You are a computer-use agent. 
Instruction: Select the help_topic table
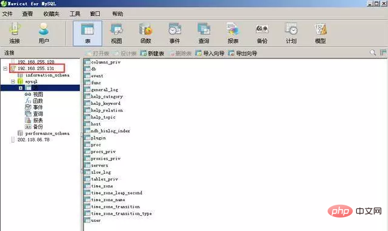[103, 117]
